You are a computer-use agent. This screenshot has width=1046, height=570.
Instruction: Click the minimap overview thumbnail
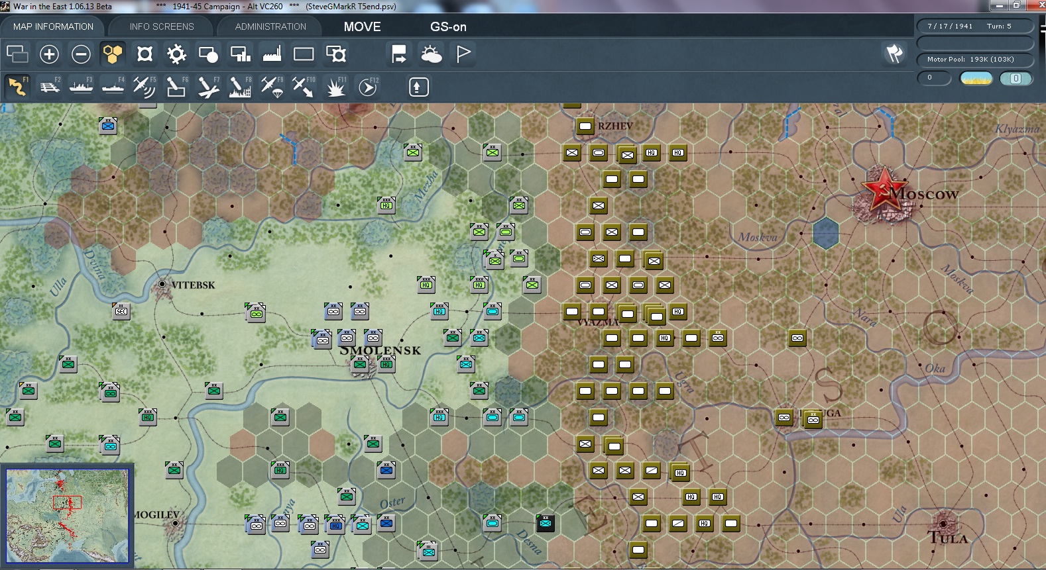click(x=68, y=516)
